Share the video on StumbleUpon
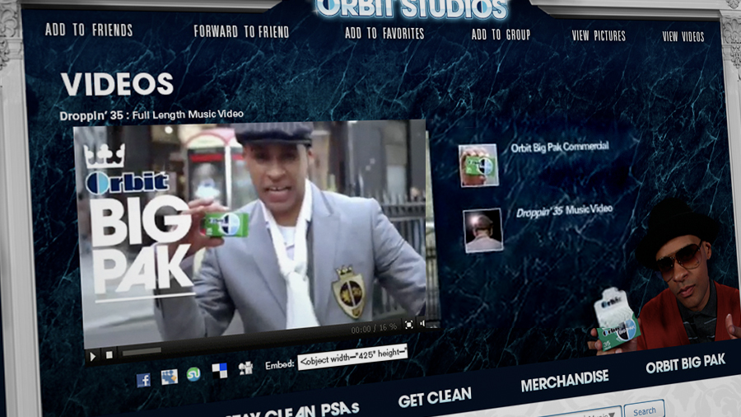Viewport: 741px width, 417px height. pyautogui.click(x=193, y=374)
